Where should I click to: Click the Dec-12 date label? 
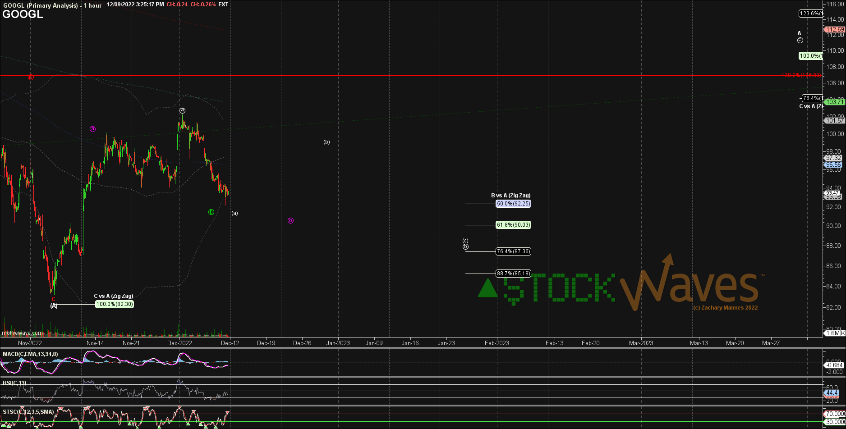(x=230, y=343)
